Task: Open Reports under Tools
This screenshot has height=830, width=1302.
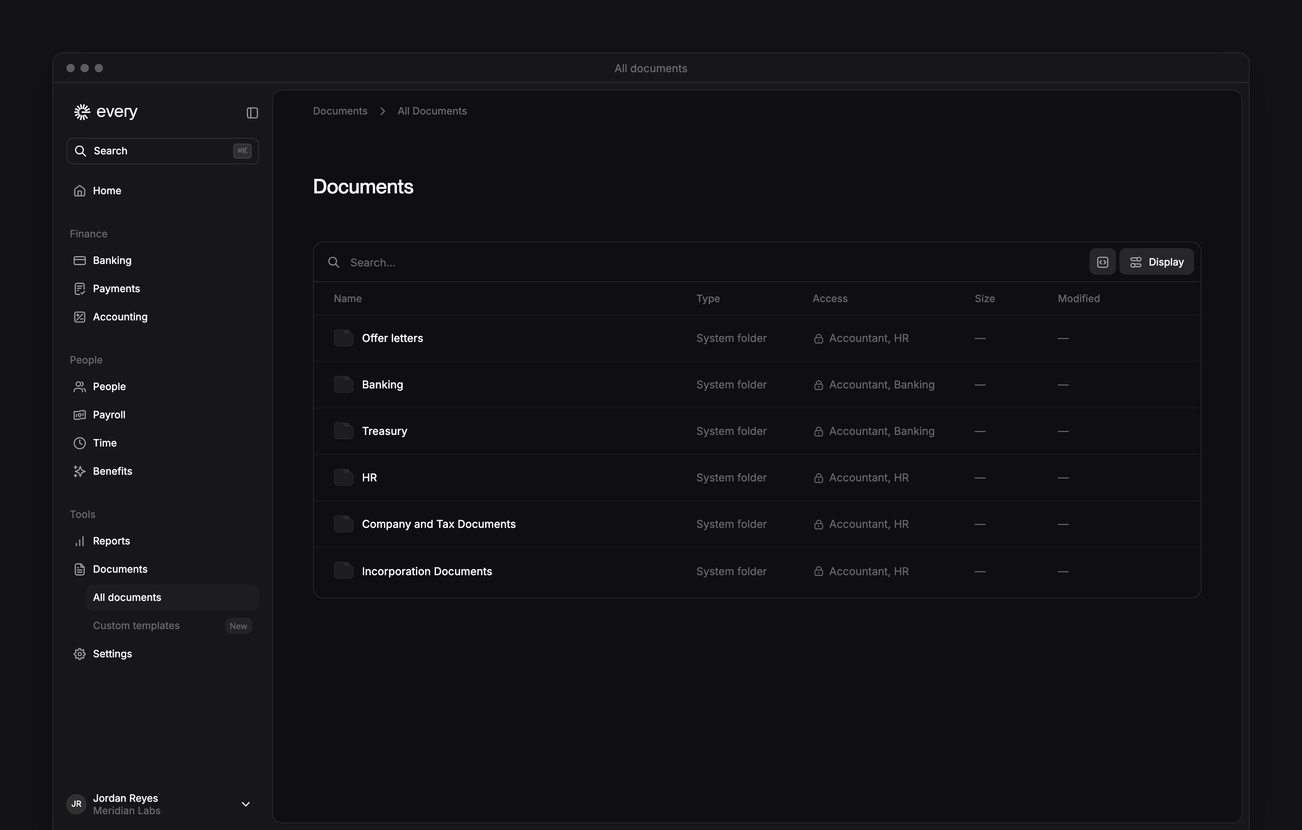Action: (x=162, y=541)
